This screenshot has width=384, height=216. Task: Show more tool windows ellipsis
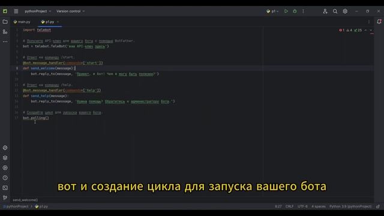[x=5, y=41]
